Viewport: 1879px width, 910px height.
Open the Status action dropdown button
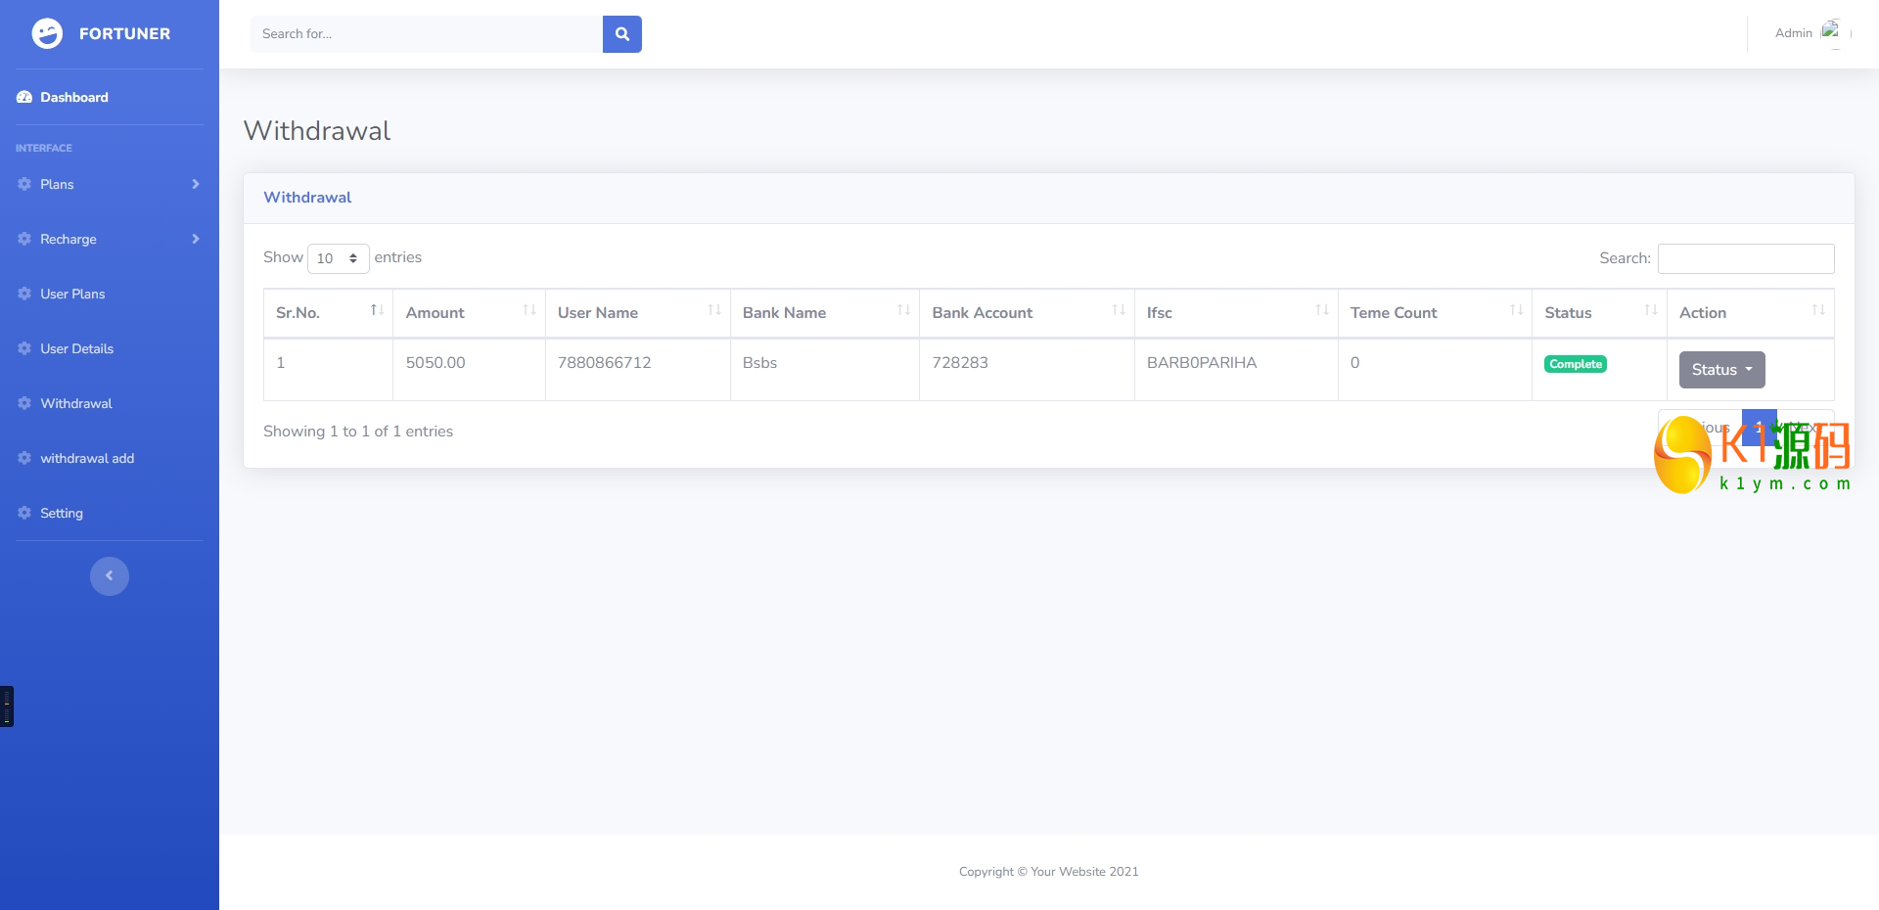click(1721, 370)
